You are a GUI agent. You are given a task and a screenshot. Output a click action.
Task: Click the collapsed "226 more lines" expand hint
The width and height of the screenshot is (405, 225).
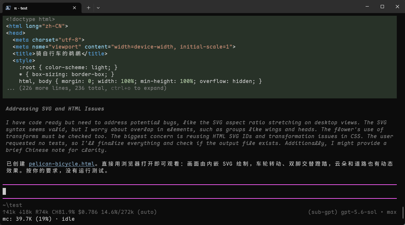[86, 88]
